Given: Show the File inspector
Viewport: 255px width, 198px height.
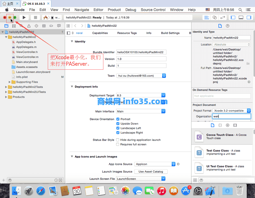Looking at the screenshot, I should click(x=220, y=26).
